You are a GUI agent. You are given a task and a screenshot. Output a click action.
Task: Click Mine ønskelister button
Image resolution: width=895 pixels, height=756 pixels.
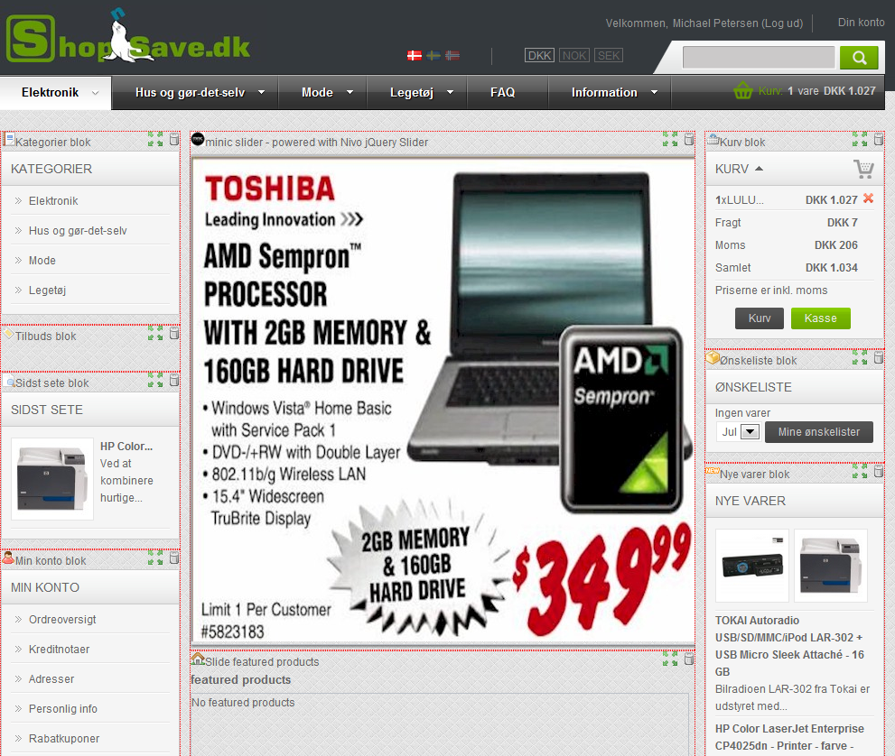point(819,432)
